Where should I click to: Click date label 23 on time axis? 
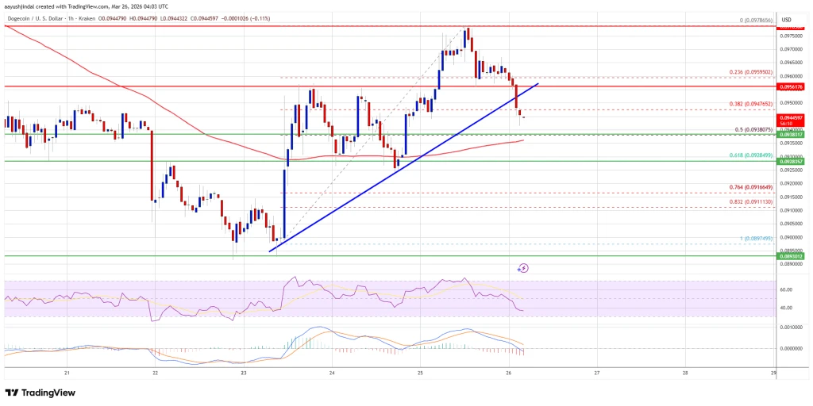point(244,373)
